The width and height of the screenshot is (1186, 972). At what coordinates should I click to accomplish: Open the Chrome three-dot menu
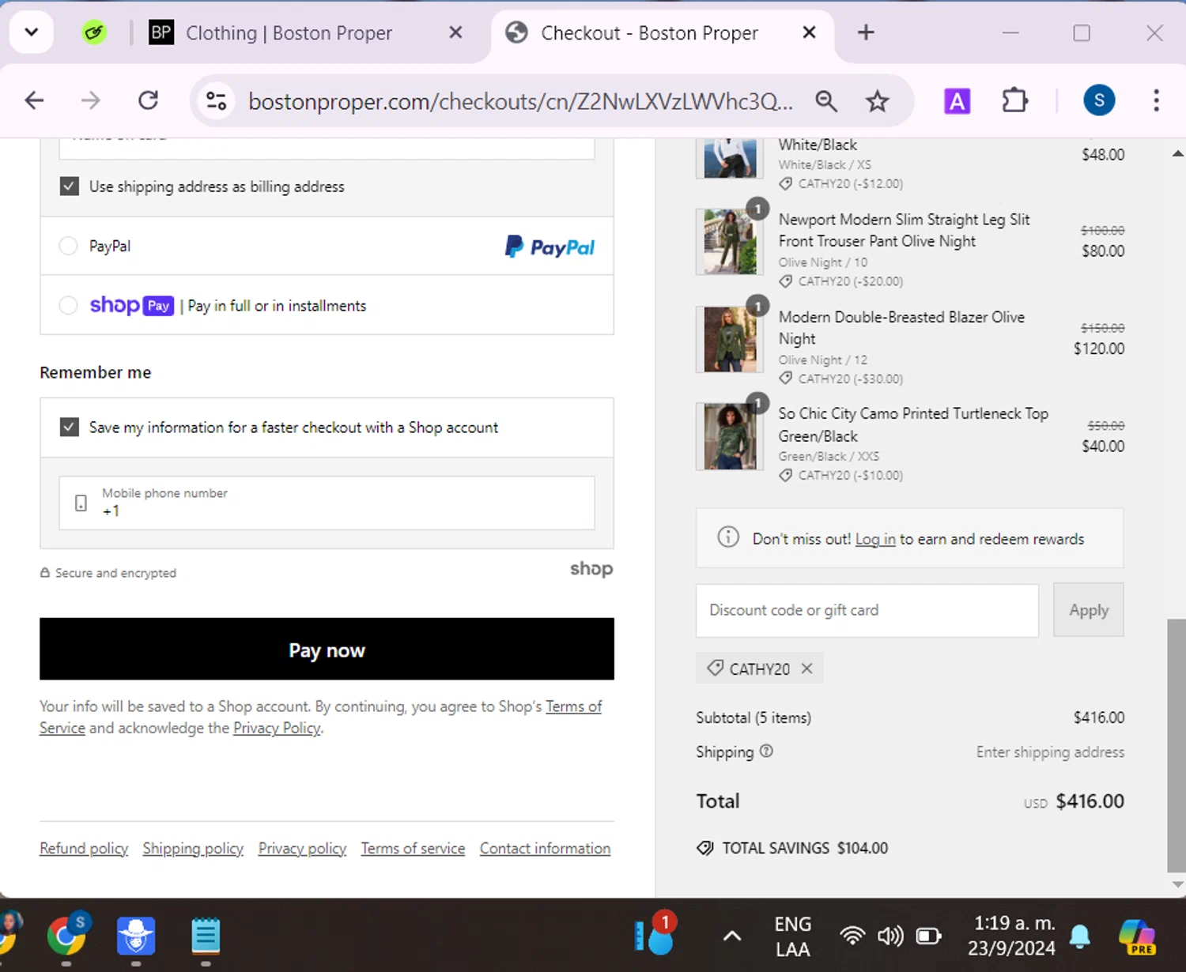pos(1156,100)
